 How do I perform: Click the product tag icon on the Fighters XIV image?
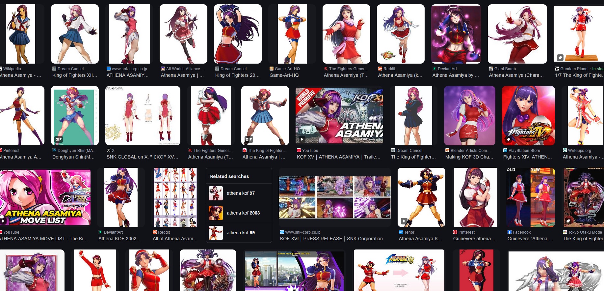pyautogui.click(x=509, y=139)
